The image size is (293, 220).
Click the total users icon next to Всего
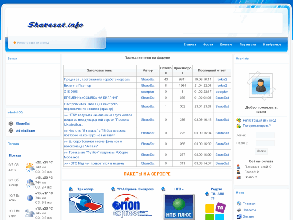point(239,177)
